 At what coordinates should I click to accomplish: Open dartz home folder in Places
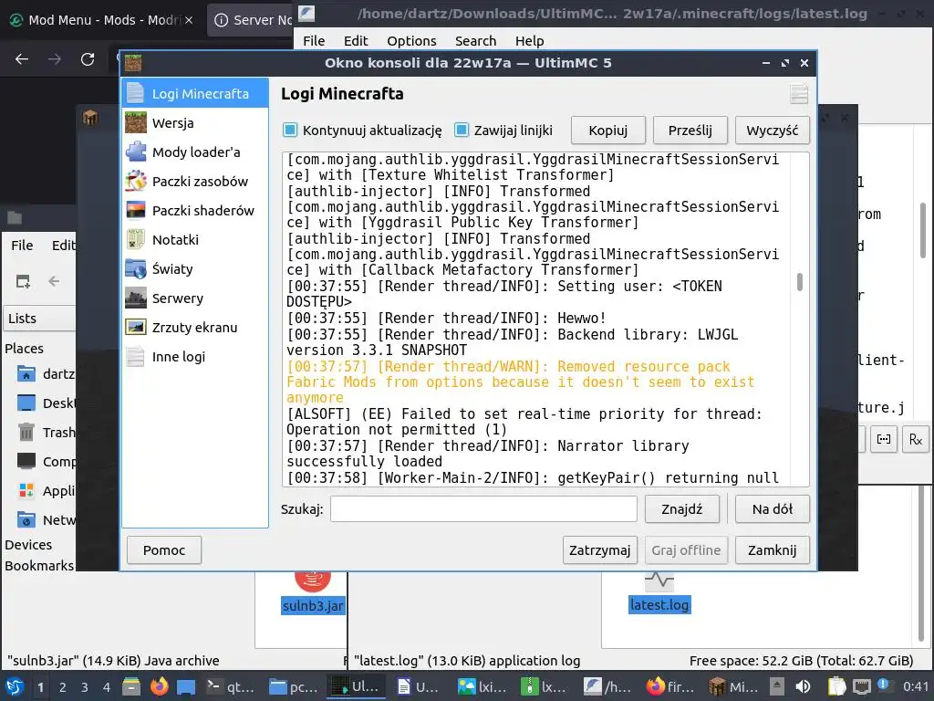[x=46, y=373]
